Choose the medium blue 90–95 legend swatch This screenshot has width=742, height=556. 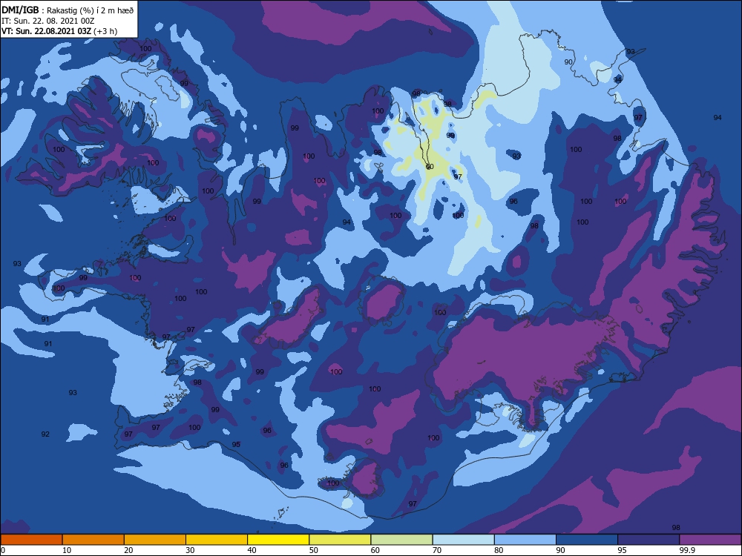[x=587, y=540]
